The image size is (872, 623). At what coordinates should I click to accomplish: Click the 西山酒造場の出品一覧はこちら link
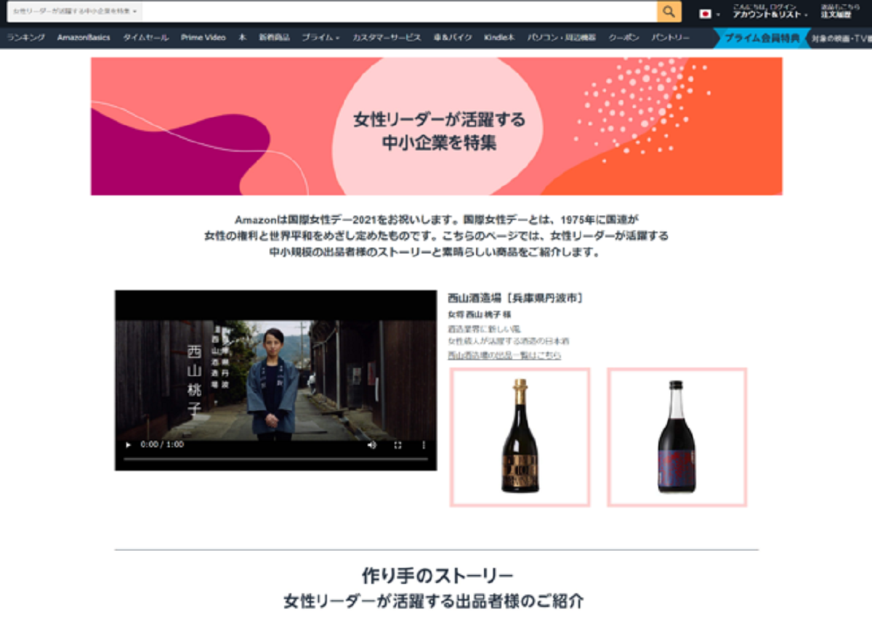tap(504, 355)
